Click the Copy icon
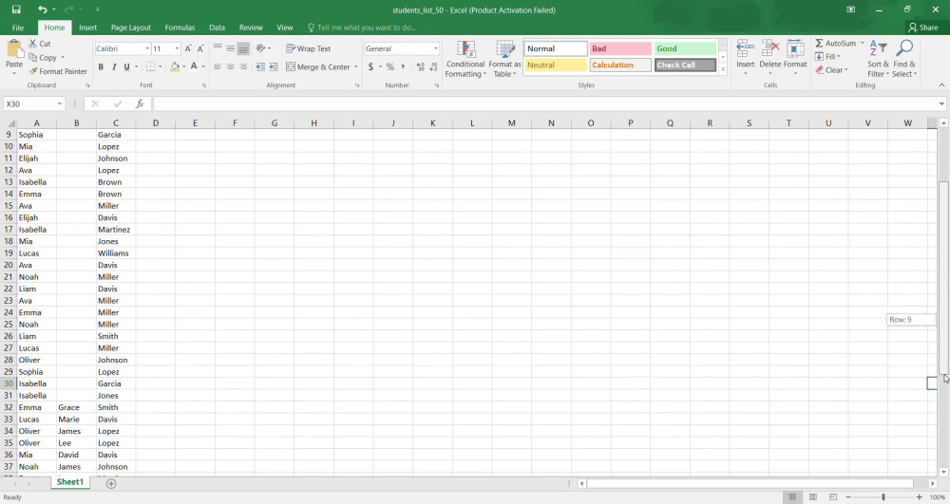Screen dimensions: 950x504 (x=32, y=58)
